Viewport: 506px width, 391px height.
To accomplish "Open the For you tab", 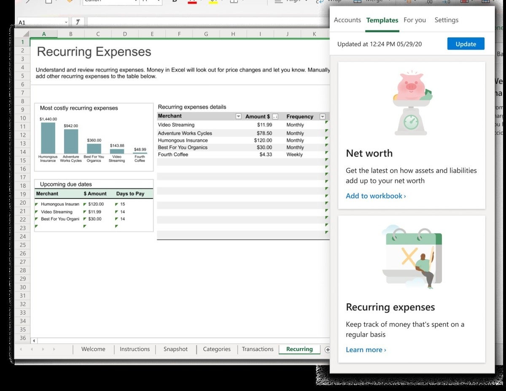I will click(414, 20).
